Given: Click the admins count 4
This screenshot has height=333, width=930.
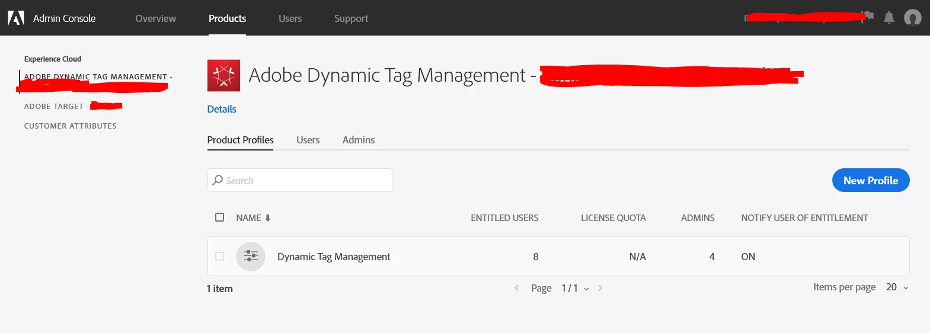Looking at the screenshot, I should pyautogui.click(x=712, y=257).
